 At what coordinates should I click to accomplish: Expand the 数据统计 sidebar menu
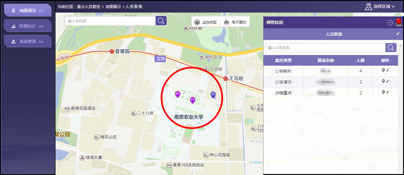[27, 26]
